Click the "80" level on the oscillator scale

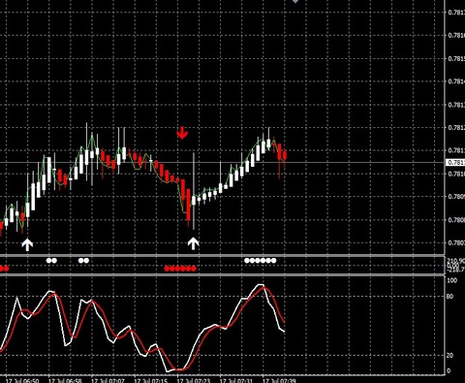tap(450, 296)
